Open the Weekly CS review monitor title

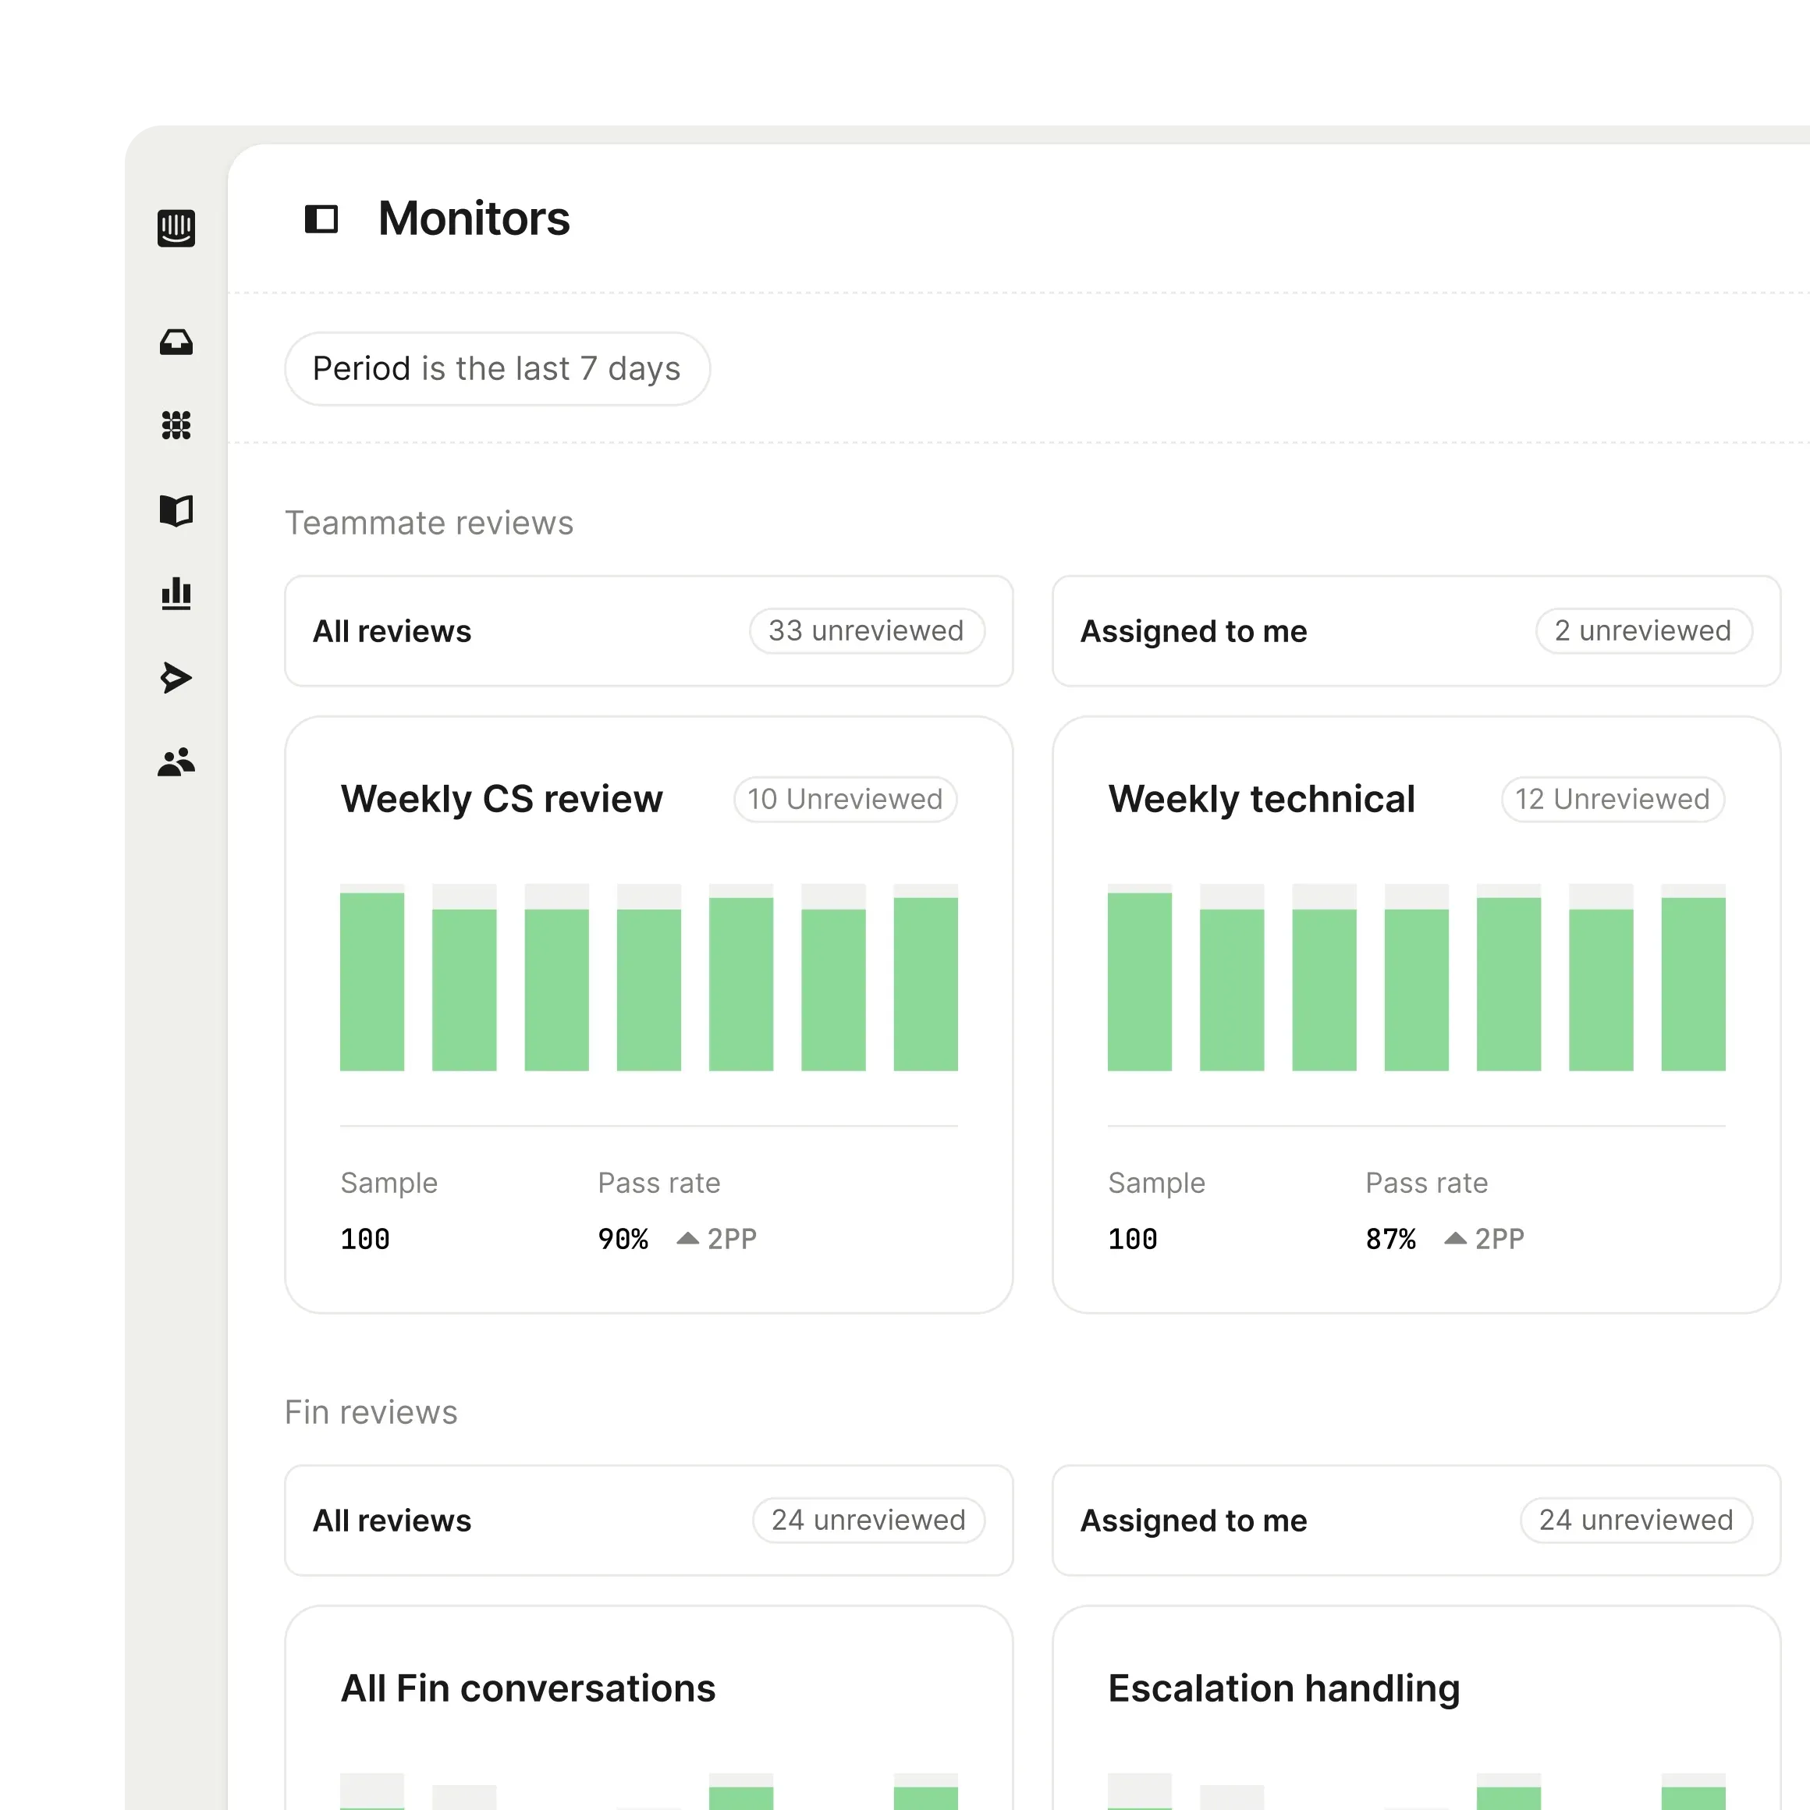point(501,799)
